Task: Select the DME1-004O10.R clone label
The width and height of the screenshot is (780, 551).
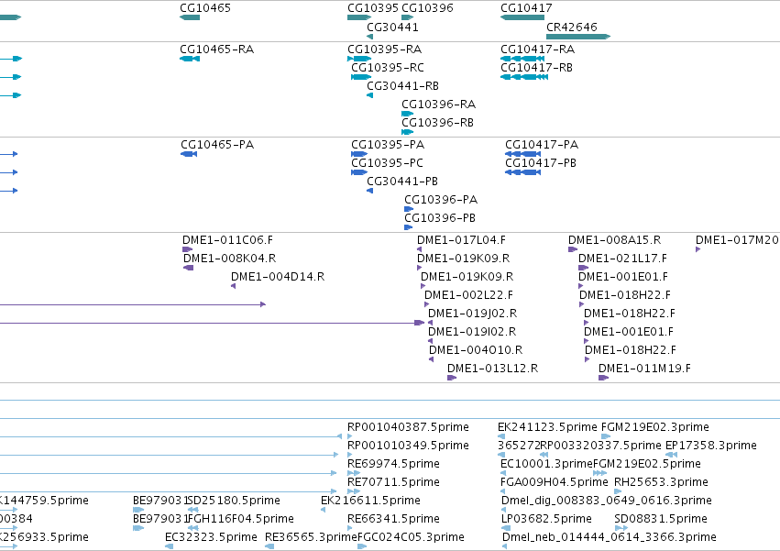Action: click(476, 351)
